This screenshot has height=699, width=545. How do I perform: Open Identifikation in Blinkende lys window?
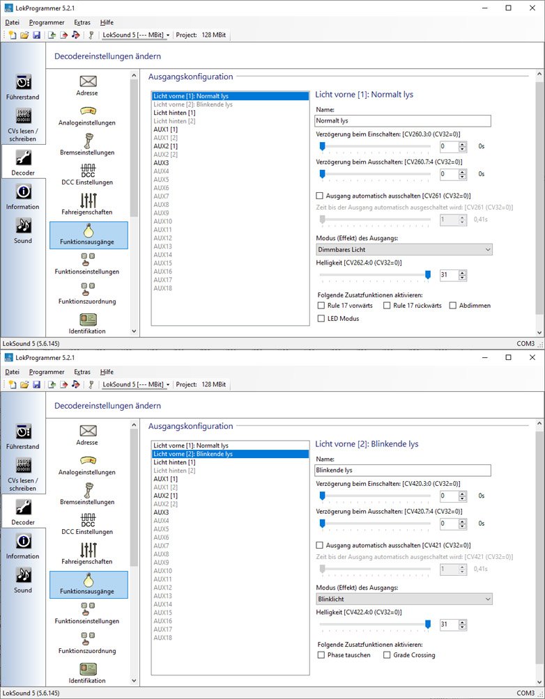pos(87,674)
